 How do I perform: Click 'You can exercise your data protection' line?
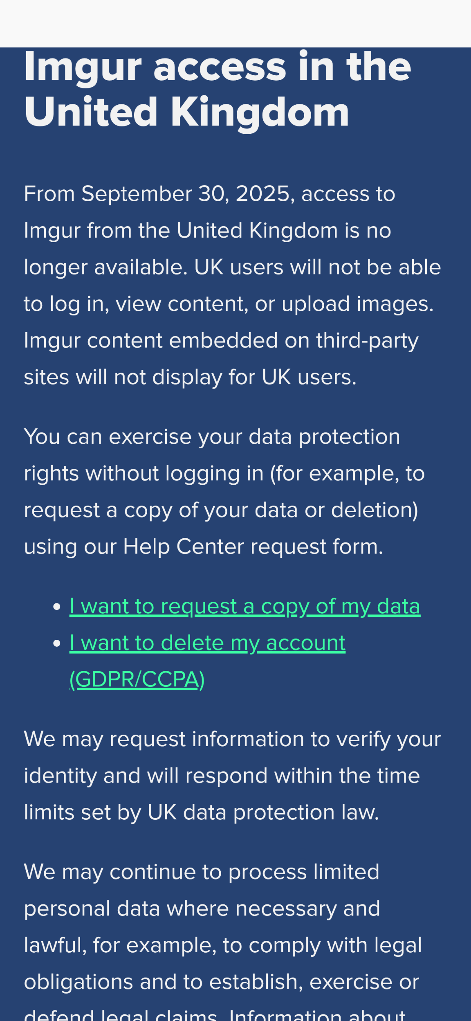[x=212, y=437]
